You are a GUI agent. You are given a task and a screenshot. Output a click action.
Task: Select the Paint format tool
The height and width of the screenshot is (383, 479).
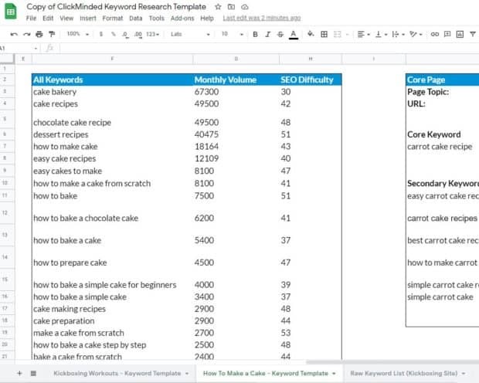[x=52, y=34]
